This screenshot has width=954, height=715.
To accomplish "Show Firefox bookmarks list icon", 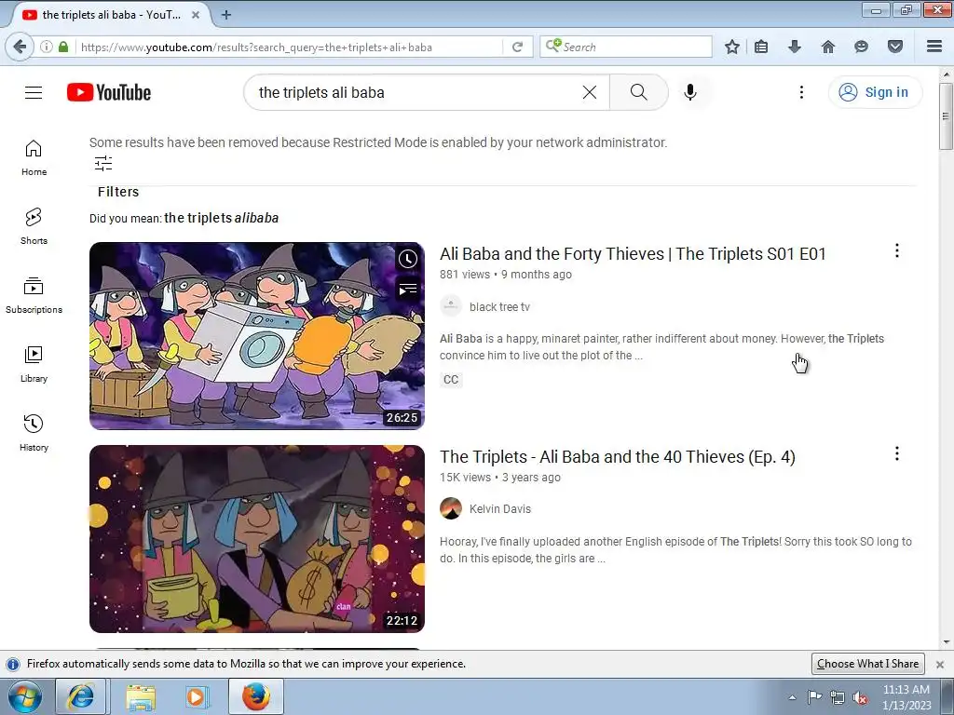I will 761,47.
